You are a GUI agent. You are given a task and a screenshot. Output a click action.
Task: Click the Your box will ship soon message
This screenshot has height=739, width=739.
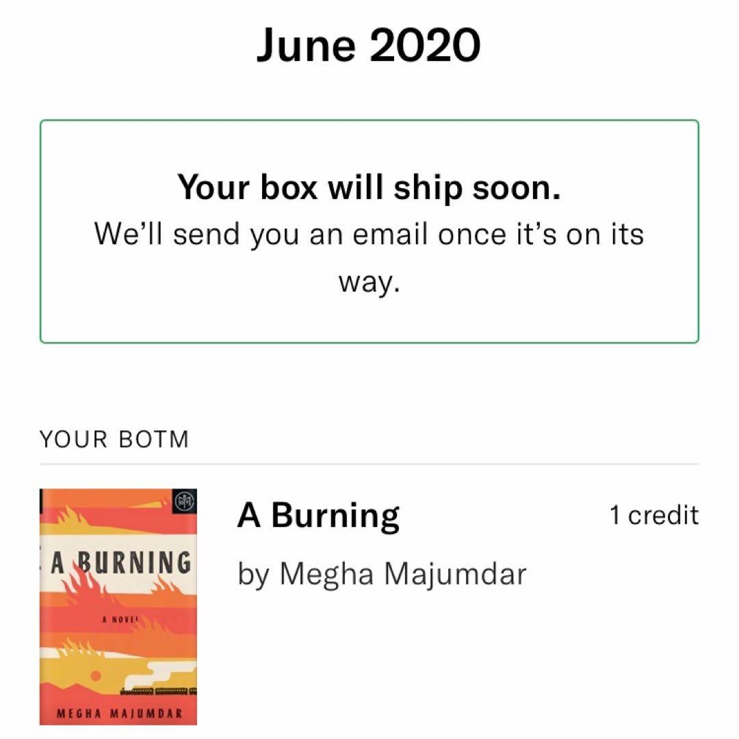(369, 187)
